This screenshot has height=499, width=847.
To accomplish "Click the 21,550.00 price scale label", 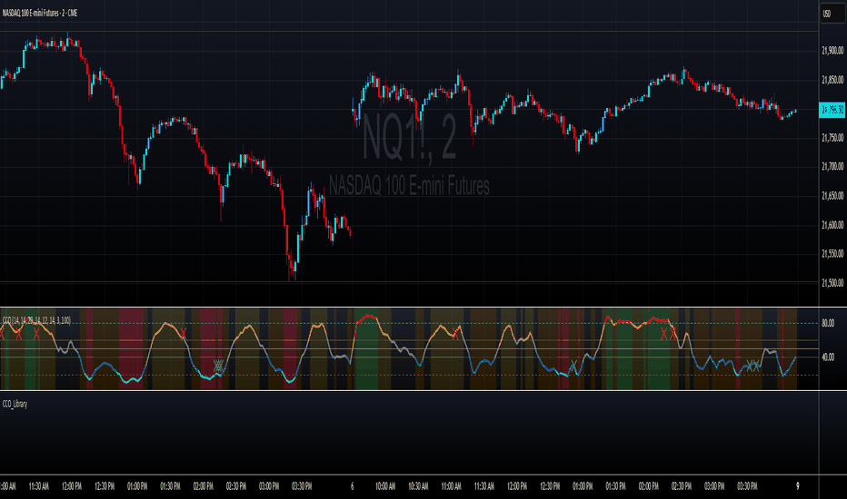I will tap(832, 253).
